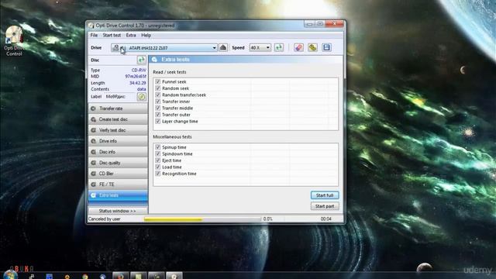Click the Opti Drive Control taskbar button
Viewport: 496px width, 279px height.
174,276
